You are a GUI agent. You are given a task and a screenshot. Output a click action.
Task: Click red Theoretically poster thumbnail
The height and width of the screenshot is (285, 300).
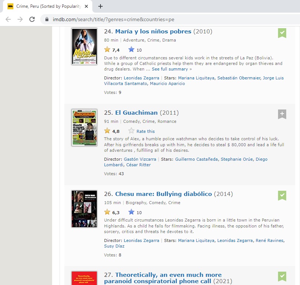pos(84,278)
